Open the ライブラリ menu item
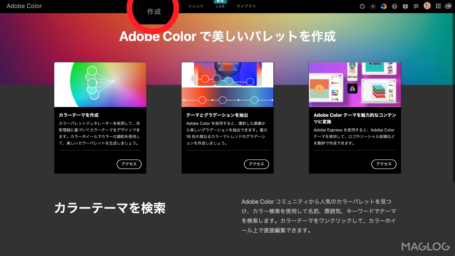Screen dimensions: 455x256 click(x=246, y=6)
